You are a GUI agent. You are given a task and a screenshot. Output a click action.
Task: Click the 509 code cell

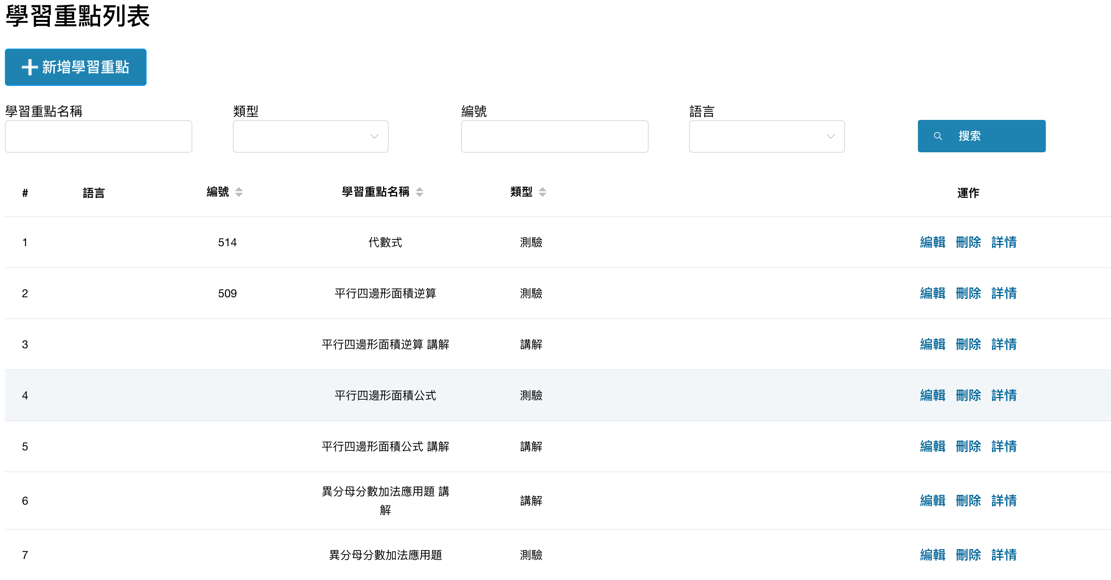(x=227, y=294)
